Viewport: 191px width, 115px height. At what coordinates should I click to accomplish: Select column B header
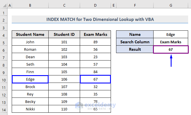[30, 5]
